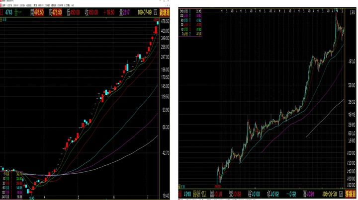Viewport: 358px width, 200px height.
Task: Click the low price 低450.00
Action: pos(73,12)
